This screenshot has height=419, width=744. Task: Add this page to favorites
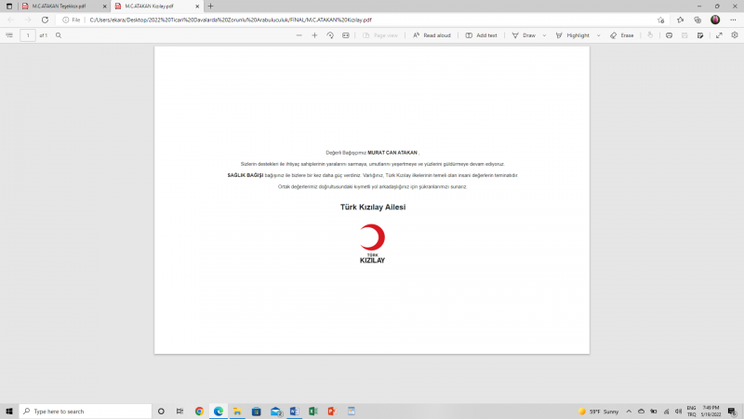[x=660, y=20]
